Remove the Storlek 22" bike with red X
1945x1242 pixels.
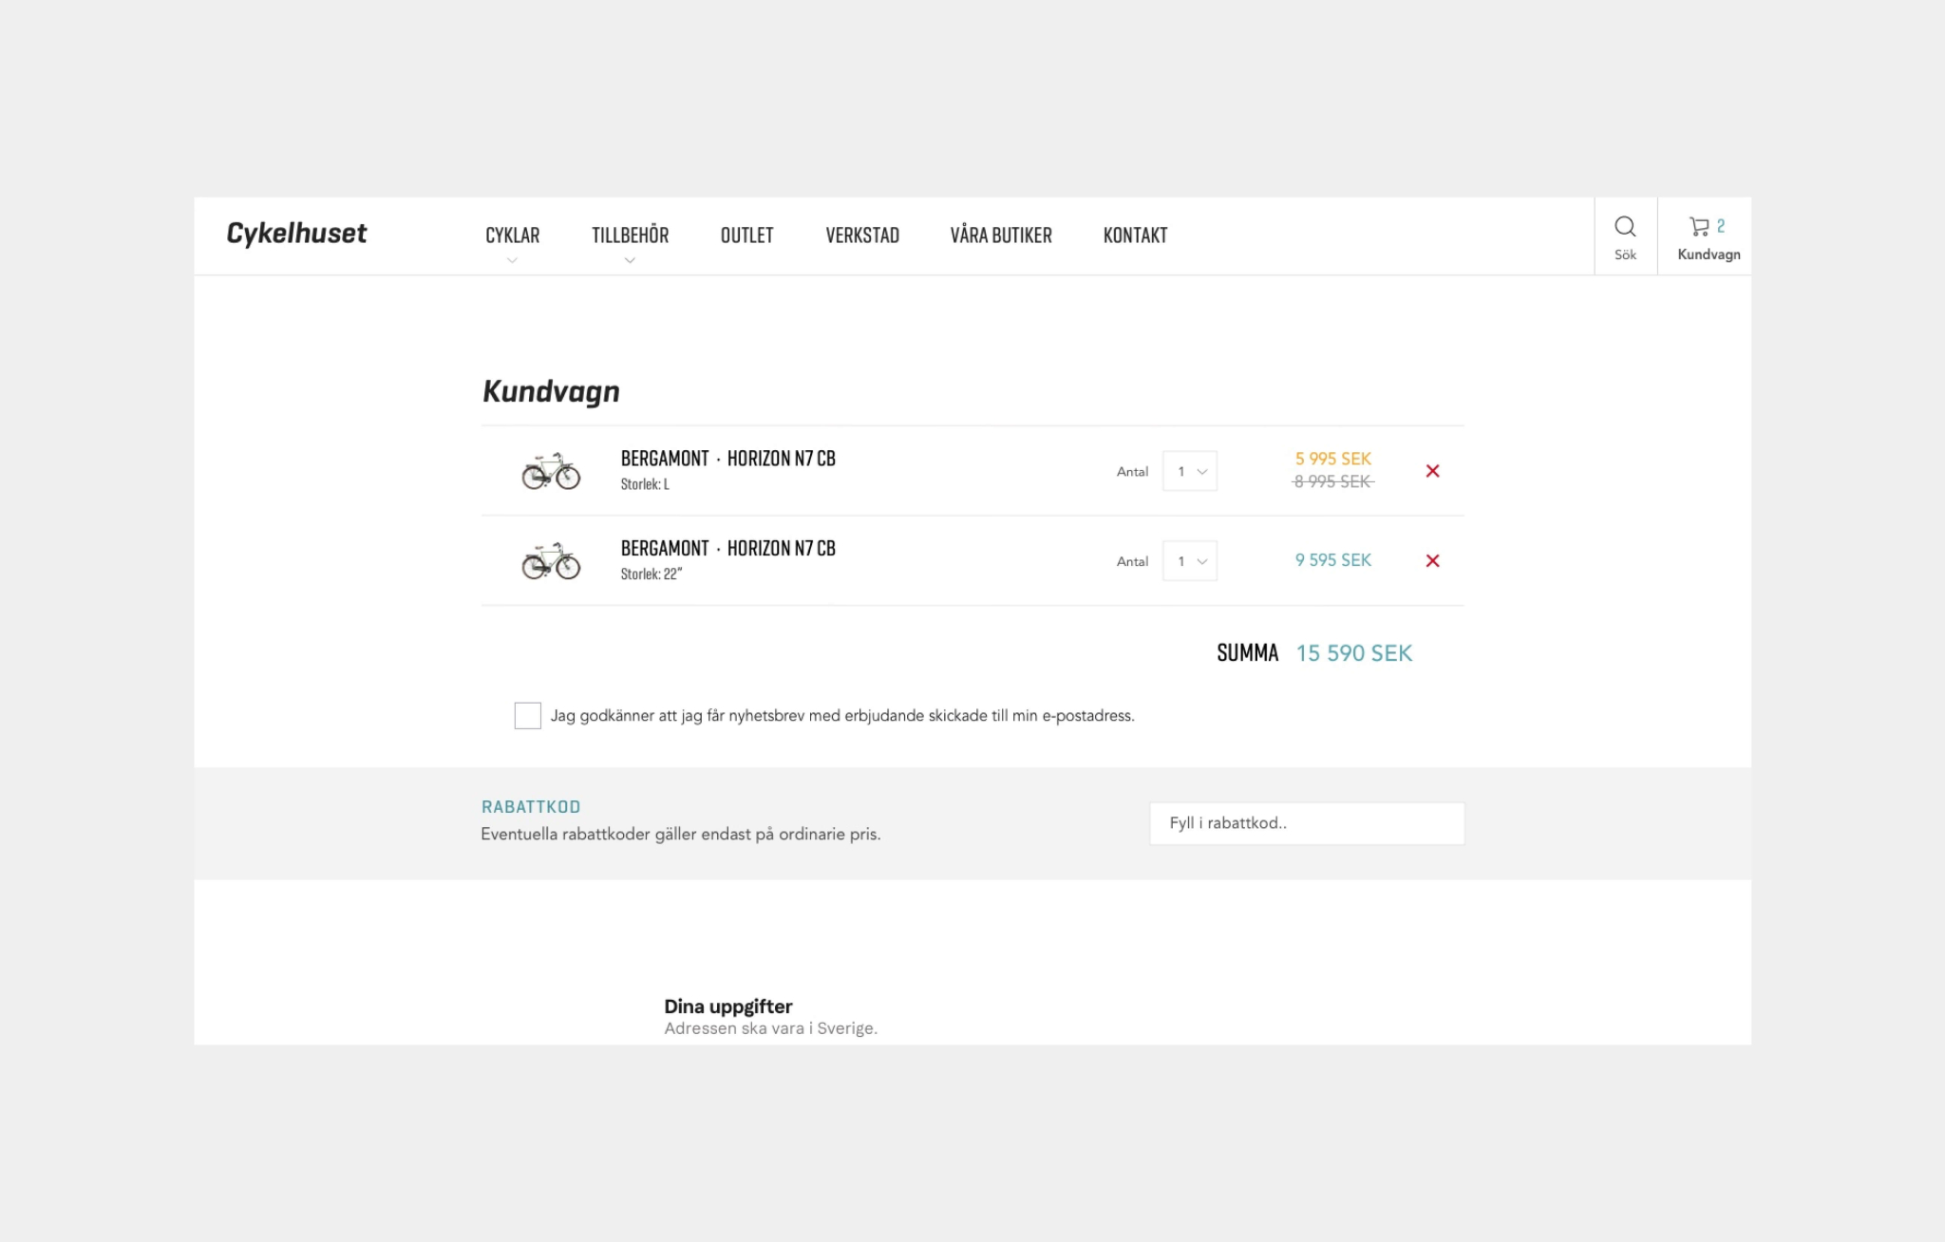click(x=1432, y=561)
